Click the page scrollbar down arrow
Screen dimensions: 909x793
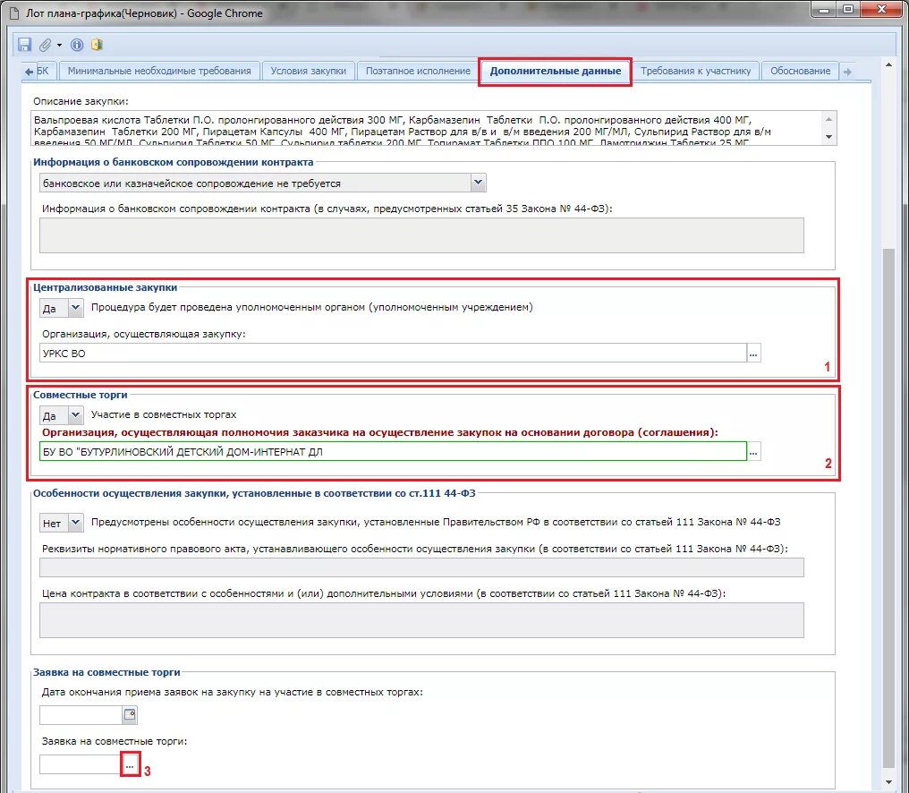click(x=888, y=782)
